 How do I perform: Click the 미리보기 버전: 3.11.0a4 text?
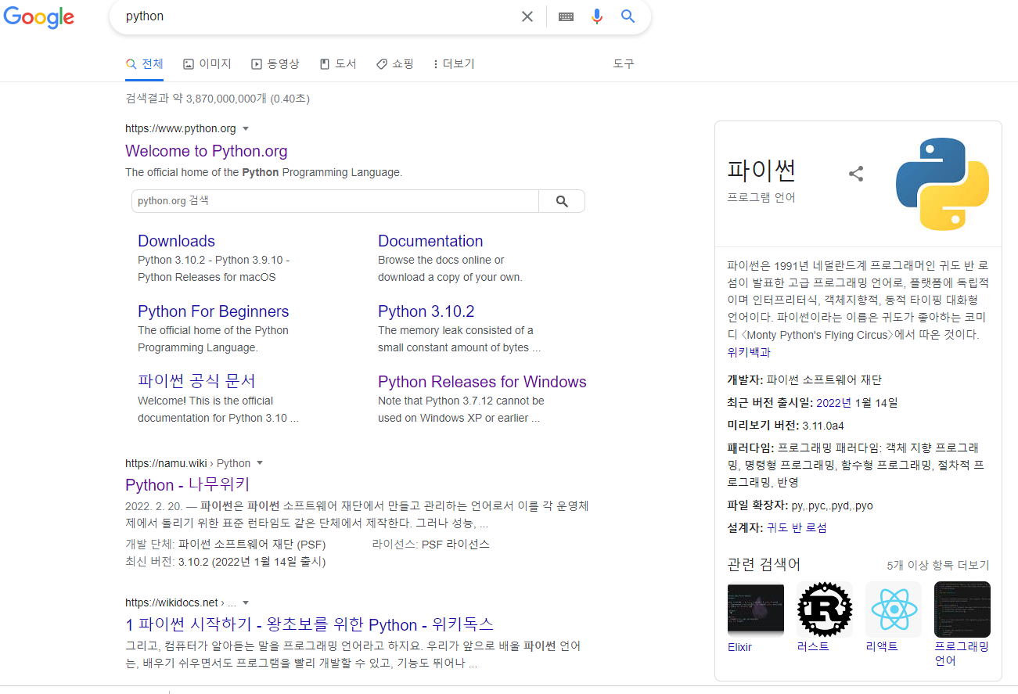pos(786,426)
